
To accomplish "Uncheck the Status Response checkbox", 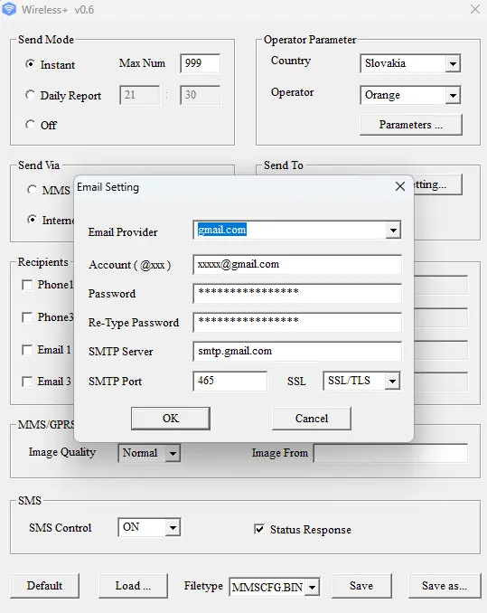I will [x=259, y=529].
